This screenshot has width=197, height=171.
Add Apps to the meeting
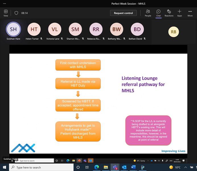(x=180, y=13)
